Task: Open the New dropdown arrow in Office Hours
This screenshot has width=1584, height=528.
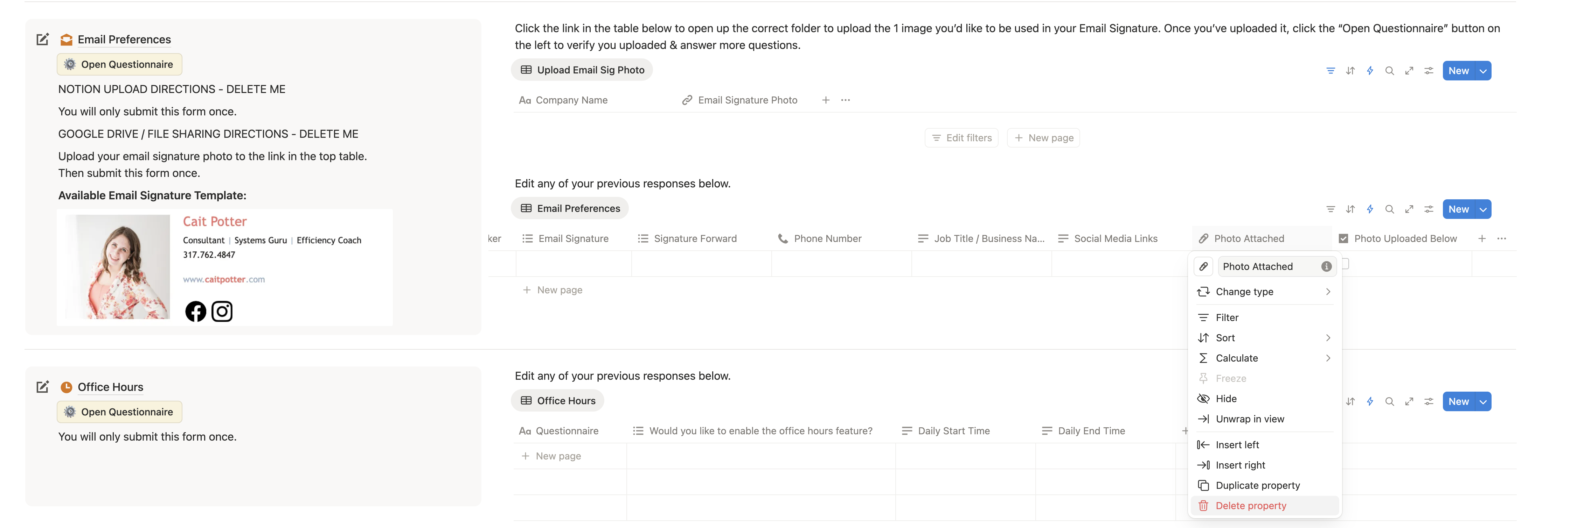Action: click(1483, 401)
